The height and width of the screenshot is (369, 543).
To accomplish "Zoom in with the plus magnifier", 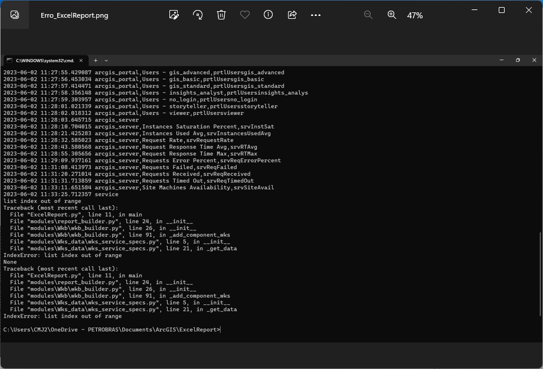I will [x=392, y=15].
